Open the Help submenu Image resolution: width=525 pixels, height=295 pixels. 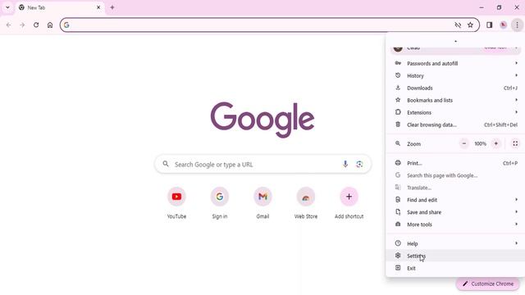(x=455, y=243)
